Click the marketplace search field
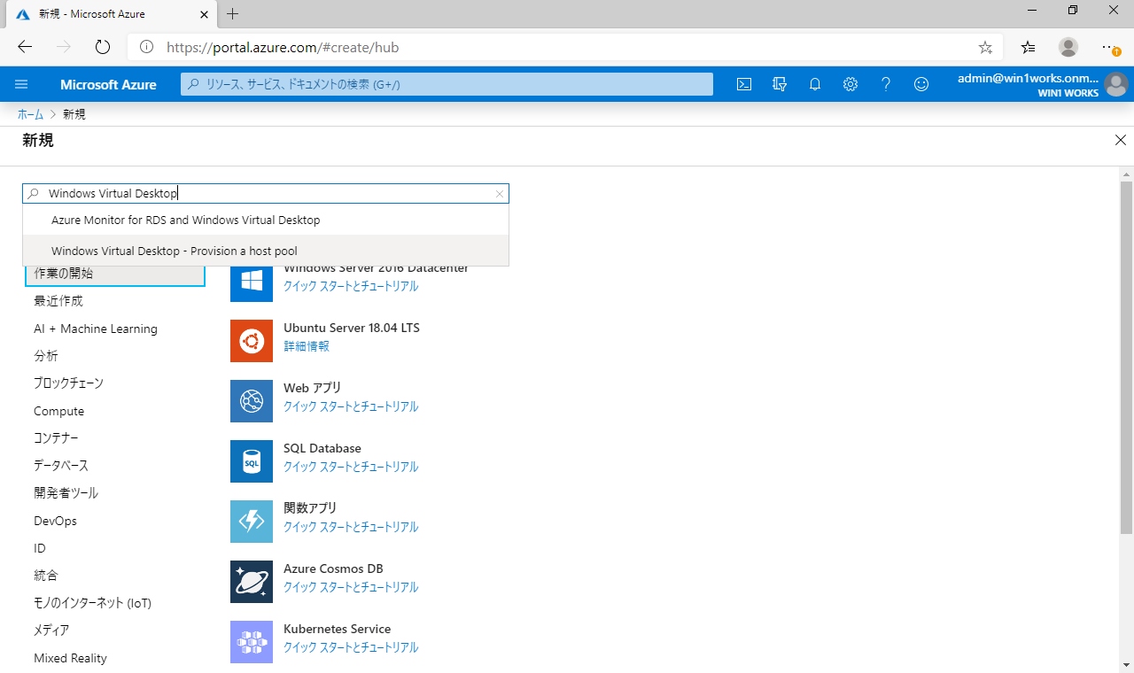 (x=266, y=194)
